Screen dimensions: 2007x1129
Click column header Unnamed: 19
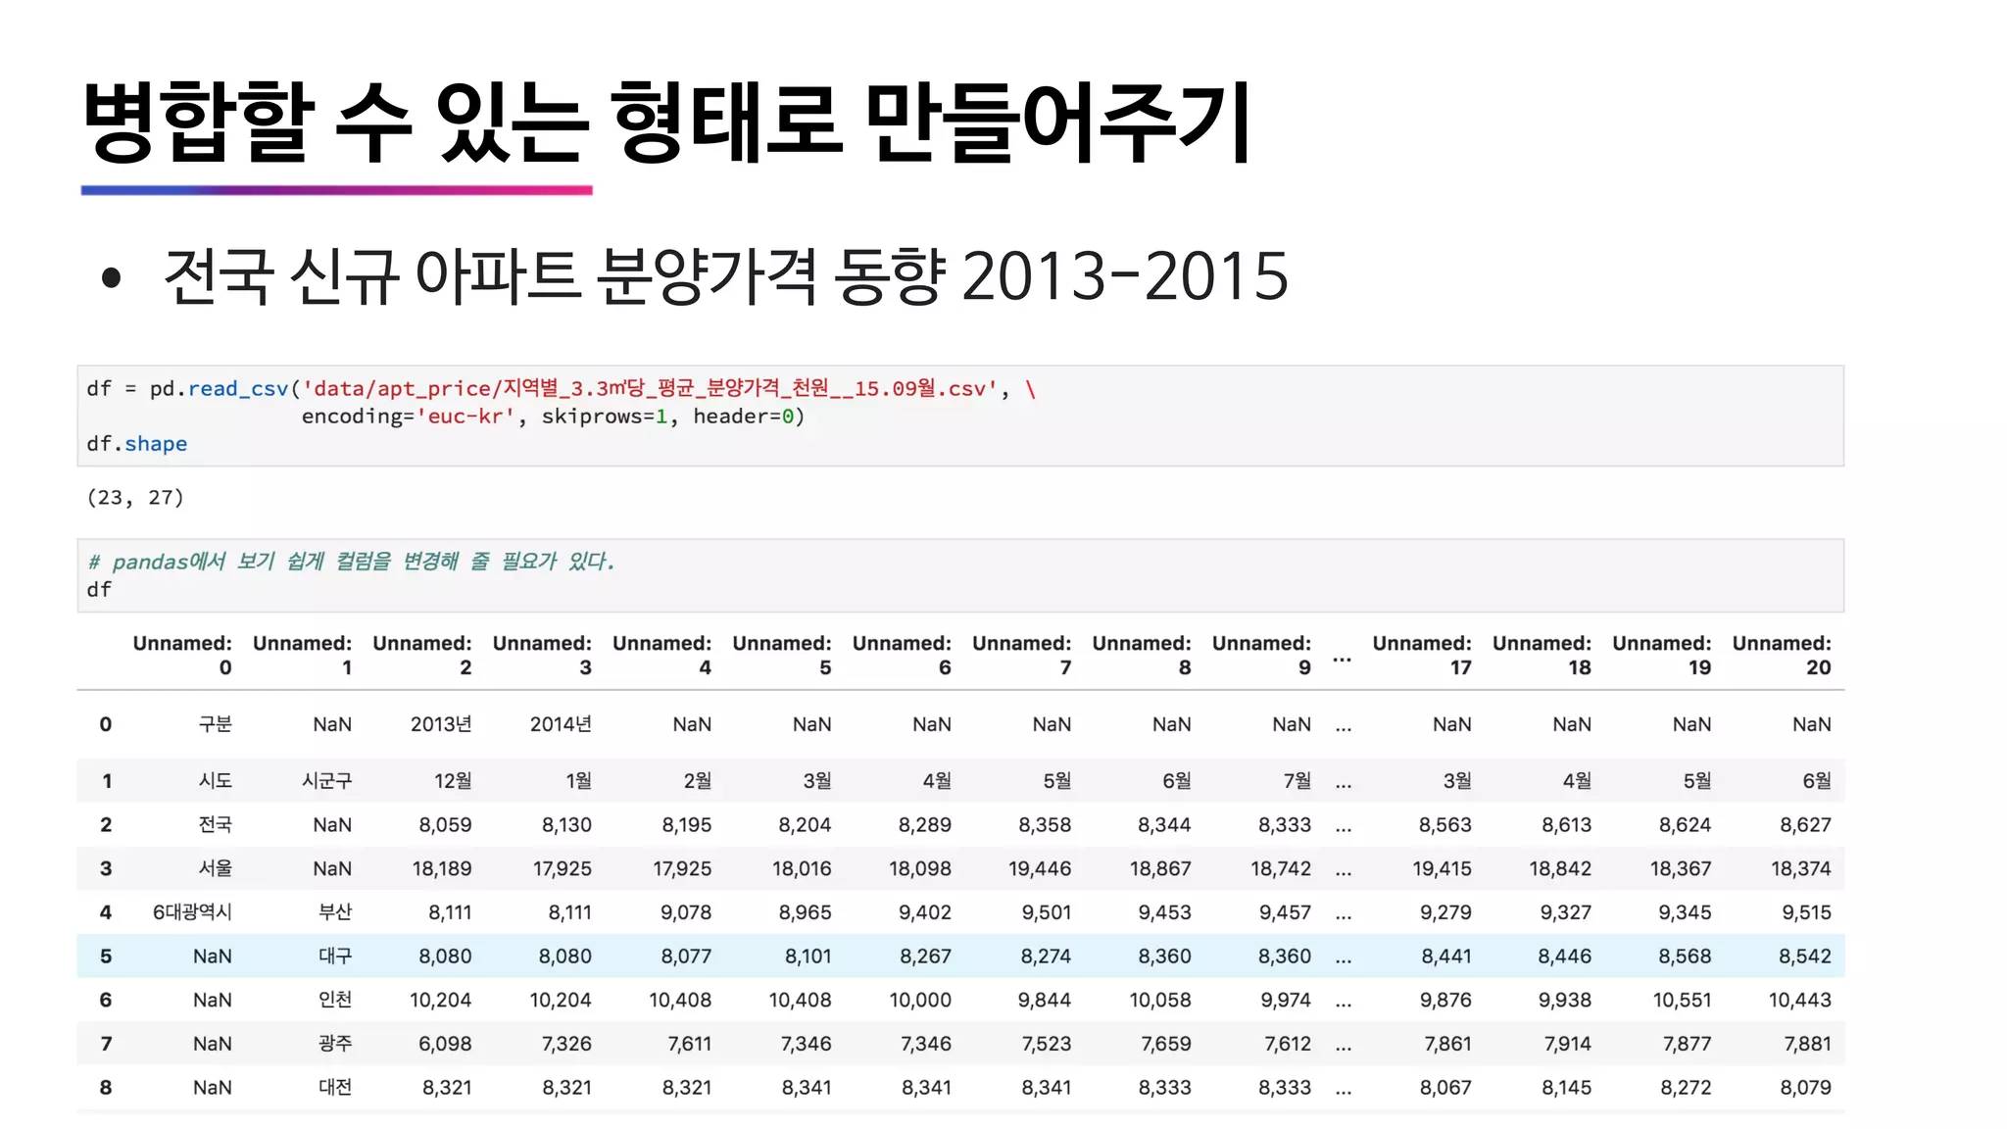click(x=1661, y=655)
